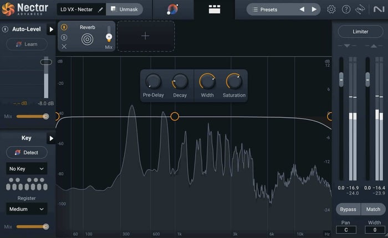Select the center EQ node on curve

click(175, 116)
